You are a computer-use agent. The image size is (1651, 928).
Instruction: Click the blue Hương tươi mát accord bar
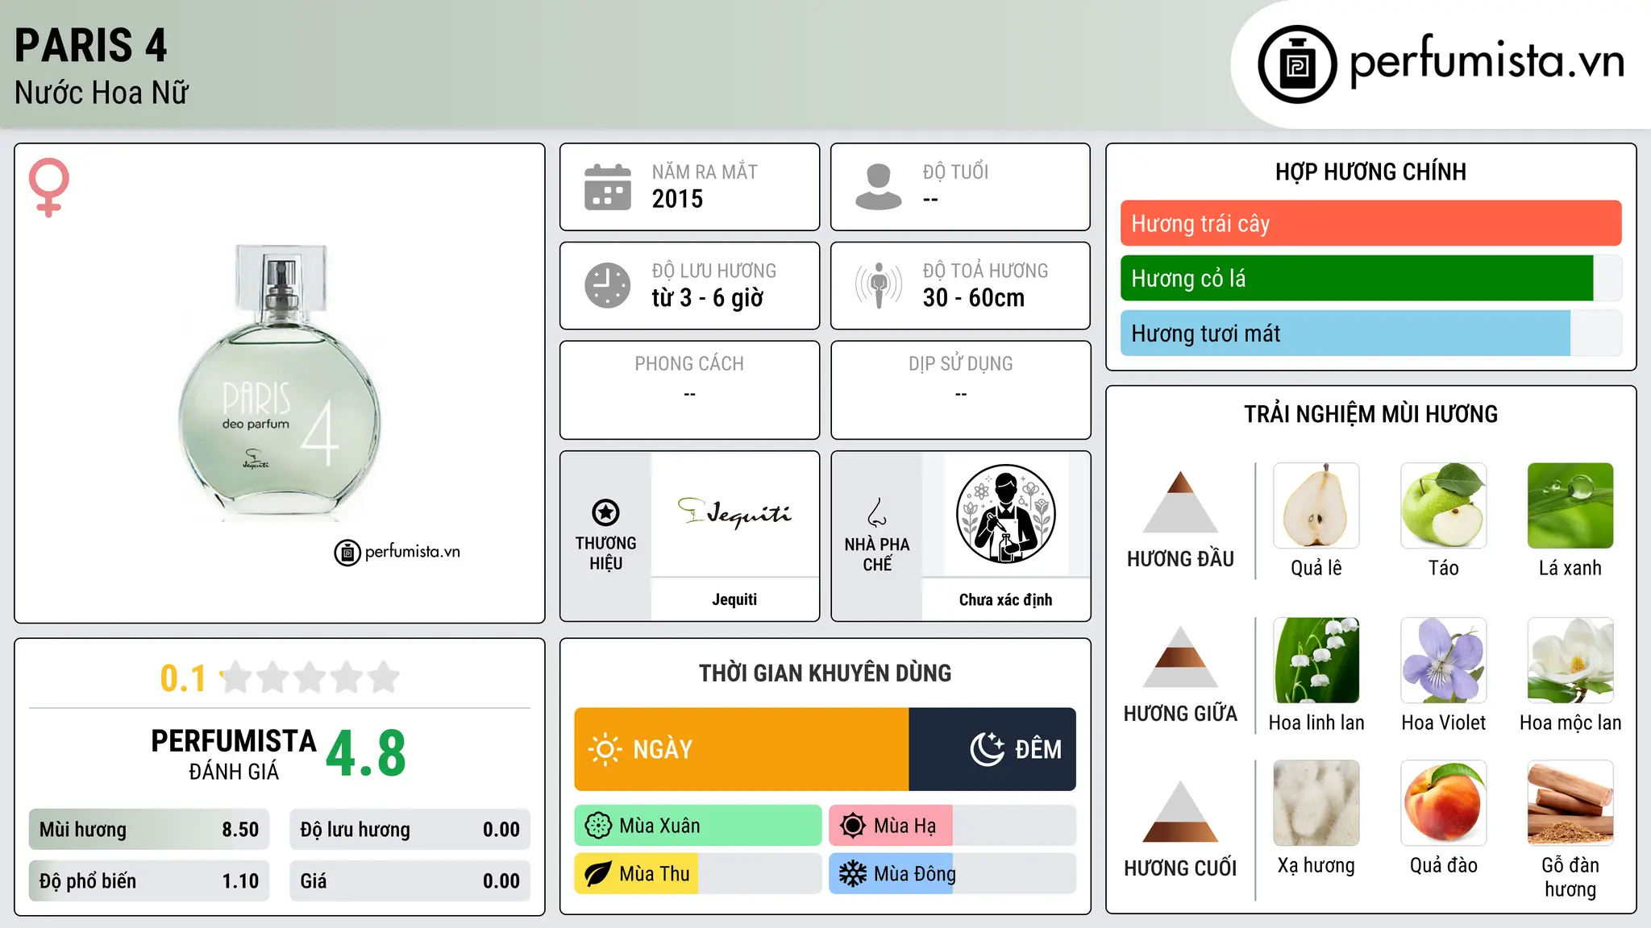[1345, 333]
